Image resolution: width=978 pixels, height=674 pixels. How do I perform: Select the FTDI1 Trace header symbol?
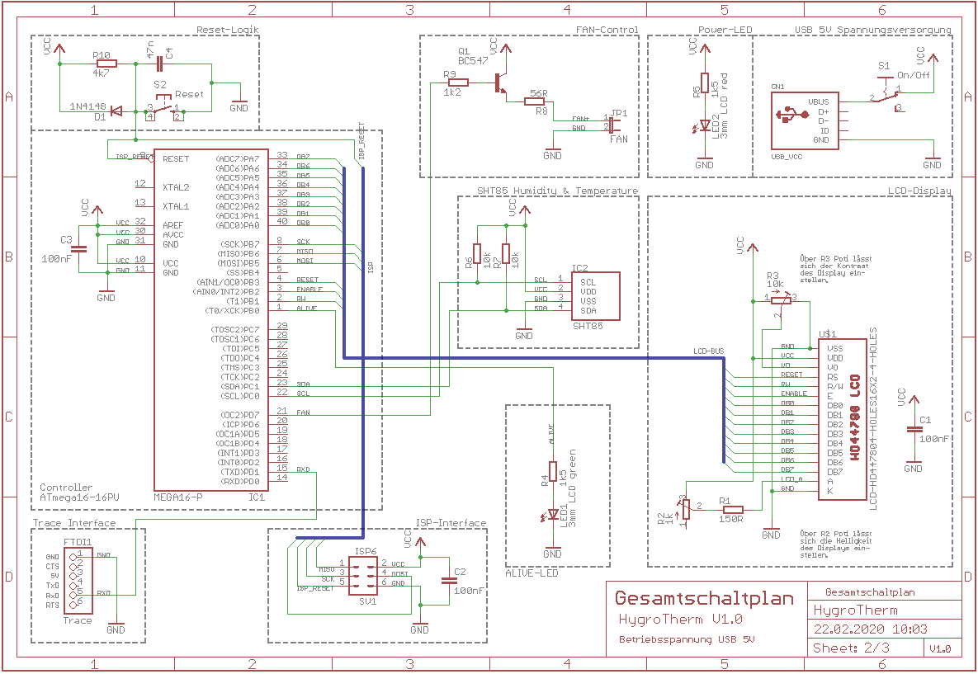[x=78, y=580]
